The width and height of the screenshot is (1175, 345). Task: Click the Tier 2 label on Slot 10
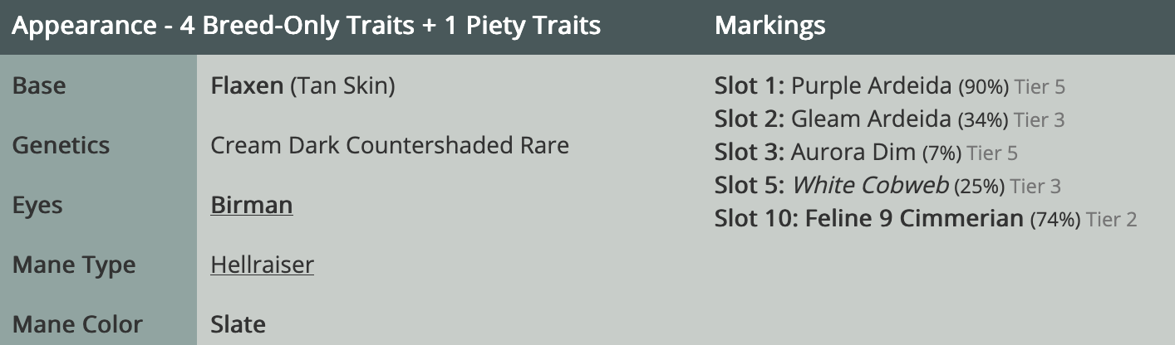[x=1111, y=220]
